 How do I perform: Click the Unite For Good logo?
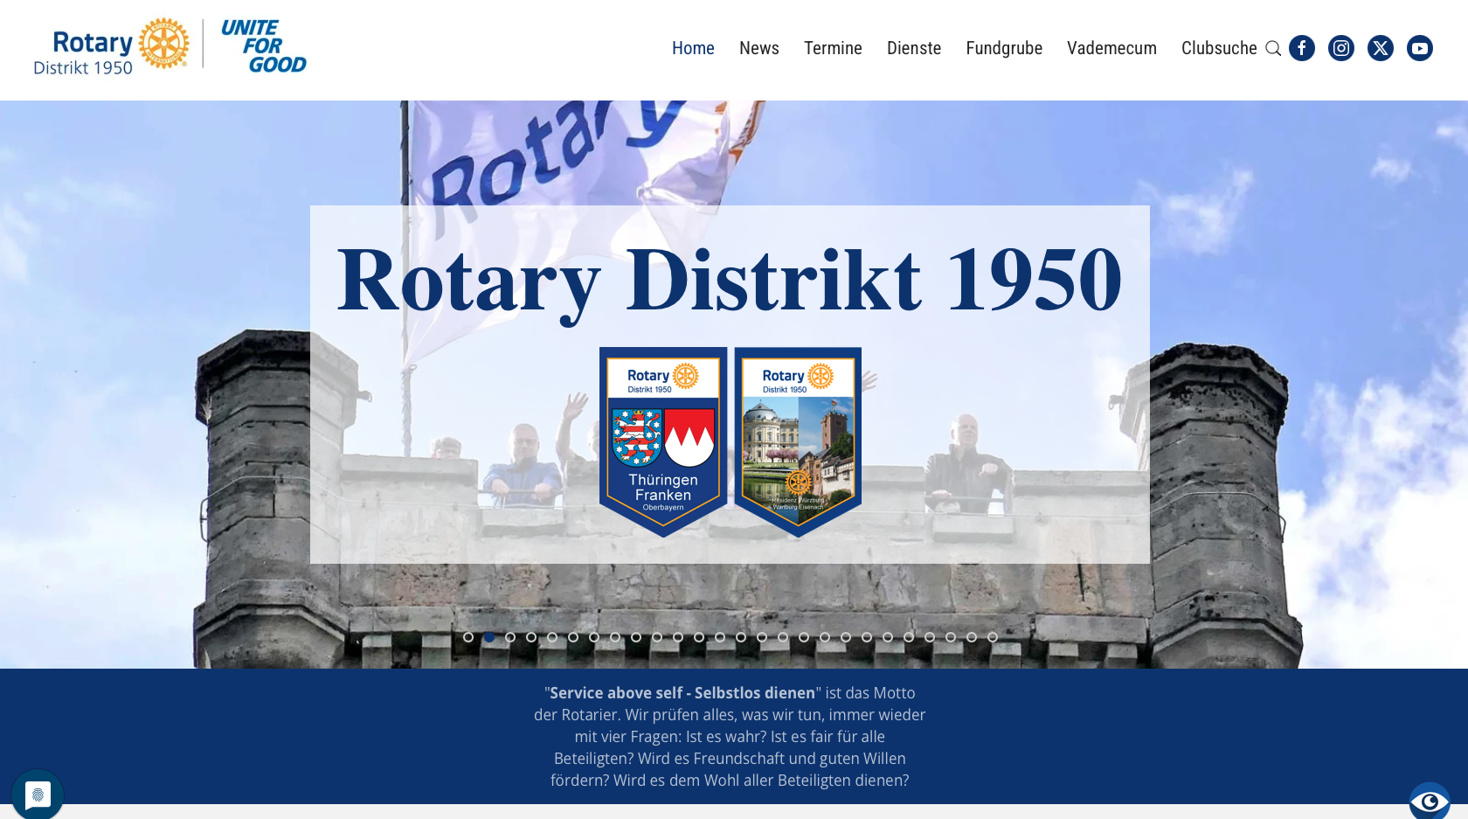click(x=263, y=46)
